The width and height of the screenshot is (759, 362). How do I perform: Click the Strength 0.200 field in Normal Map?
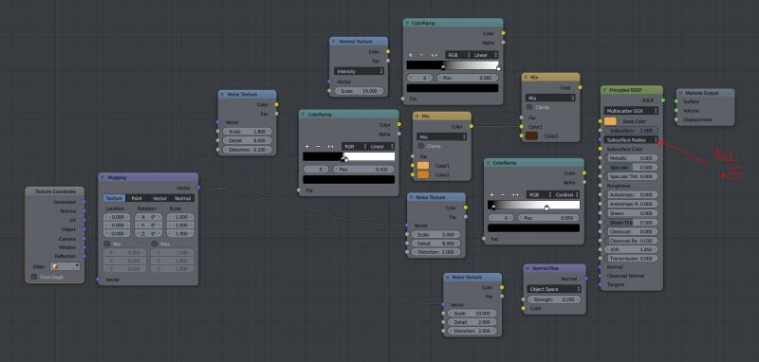tap(554, 299)
